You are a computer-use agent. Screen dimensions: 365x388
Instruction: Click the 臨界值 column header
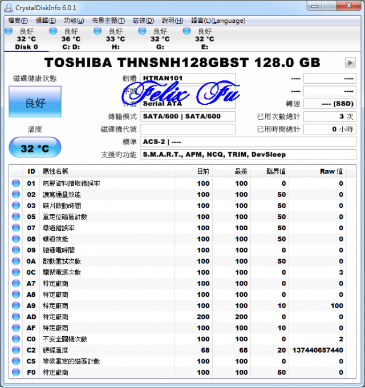click(x=270, y=171)
